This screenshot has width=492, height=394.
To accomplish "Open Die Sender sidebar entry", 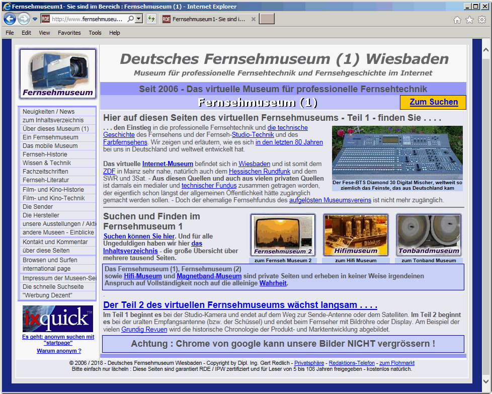I will [x=58, y=207].
